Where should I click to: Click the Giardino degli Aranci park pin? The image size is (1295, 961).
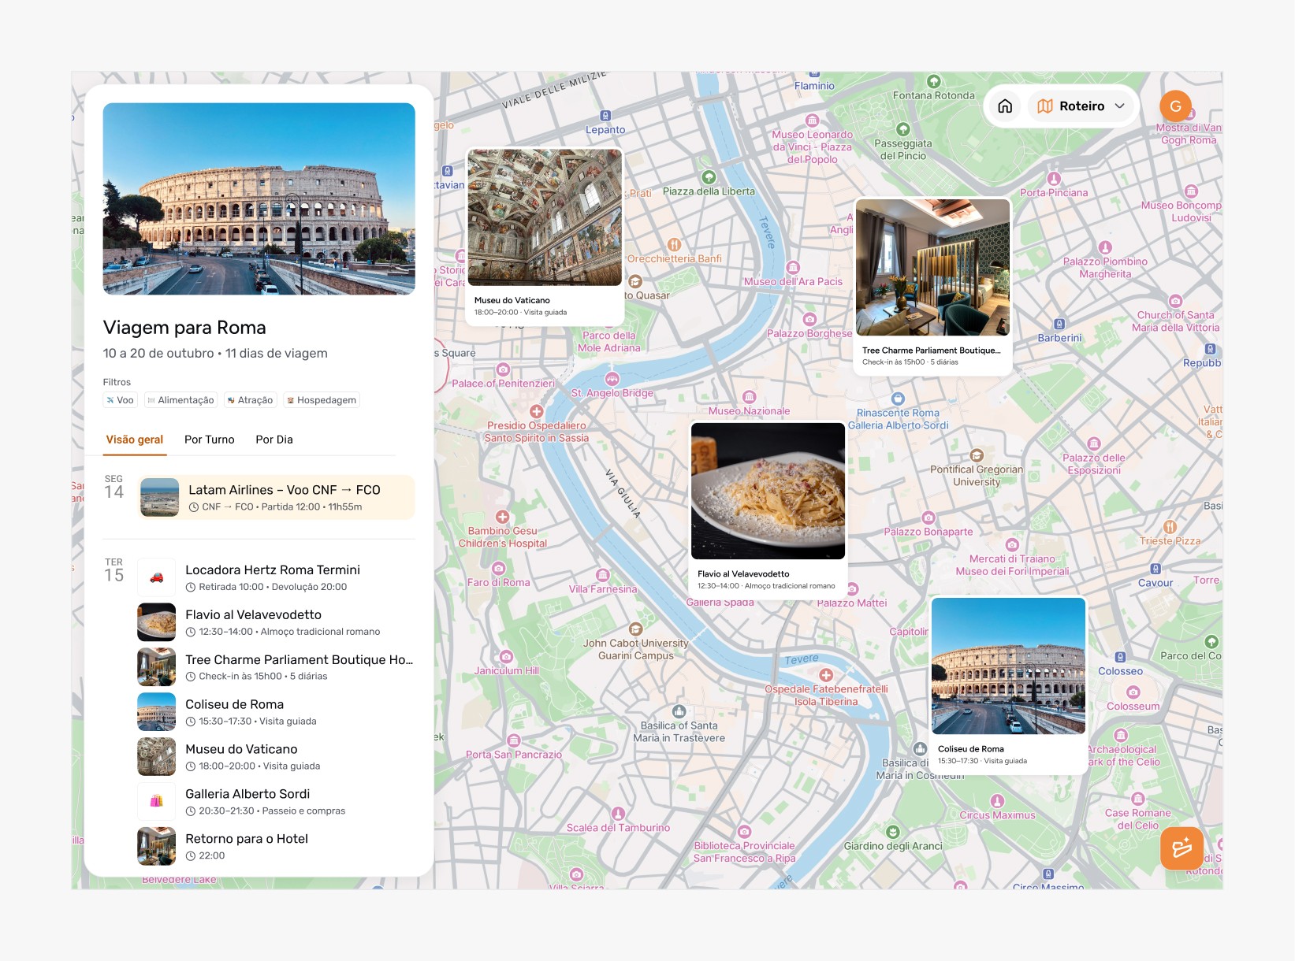click(x=893, y=832)
